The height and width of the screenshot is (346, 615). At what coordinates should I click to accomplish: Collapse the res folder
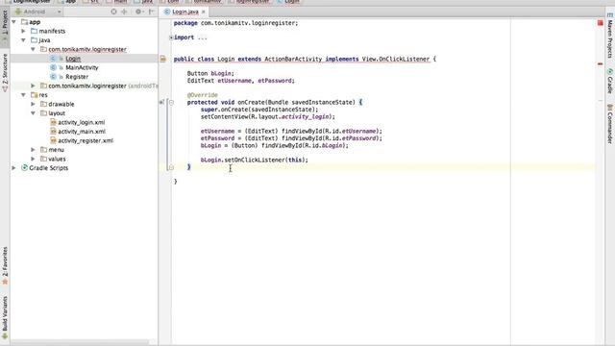click(23, 95)
